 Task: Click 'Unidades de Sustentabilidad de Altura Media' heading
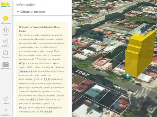pyautogui.click(x=40, y=29)
